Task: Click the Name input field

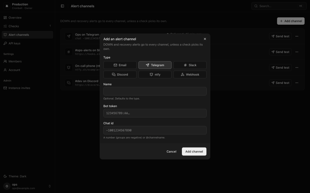Action: click(155, 91)
